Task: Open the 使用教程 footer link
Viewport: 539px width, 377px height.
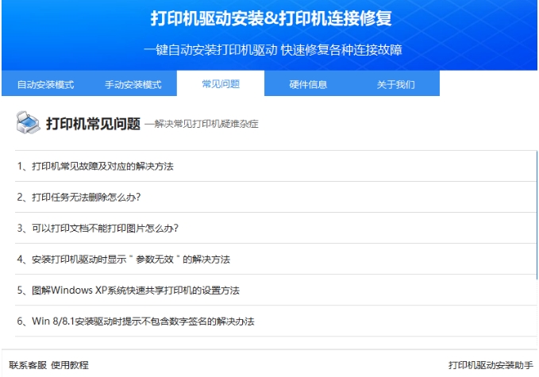Action: [x=70, y=365]
